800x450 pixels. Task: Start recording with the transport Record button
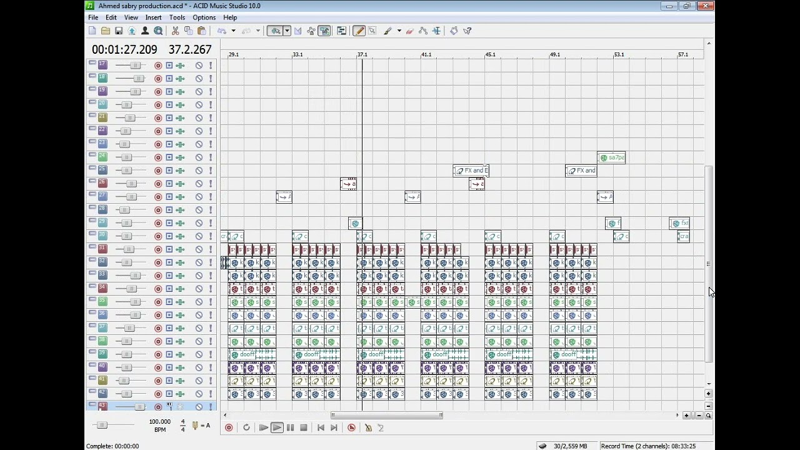(229, 427)
